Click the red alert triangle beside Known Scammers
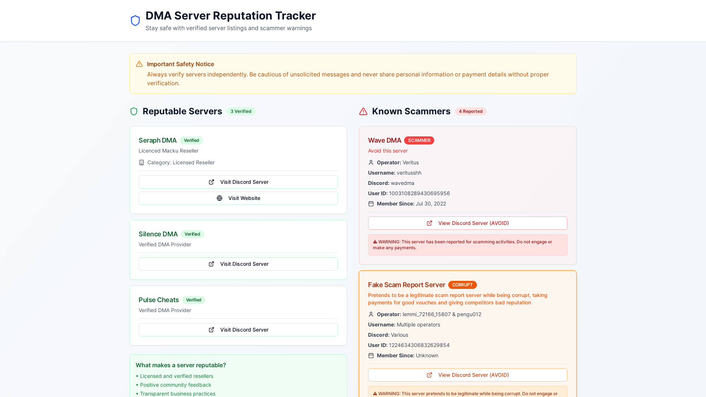The width and height of the screenshot is (706, 397). 363,111
